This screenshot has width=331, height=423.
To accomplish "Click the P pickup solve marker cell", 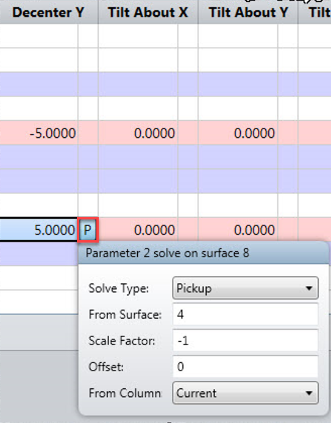I will point(88,230).
